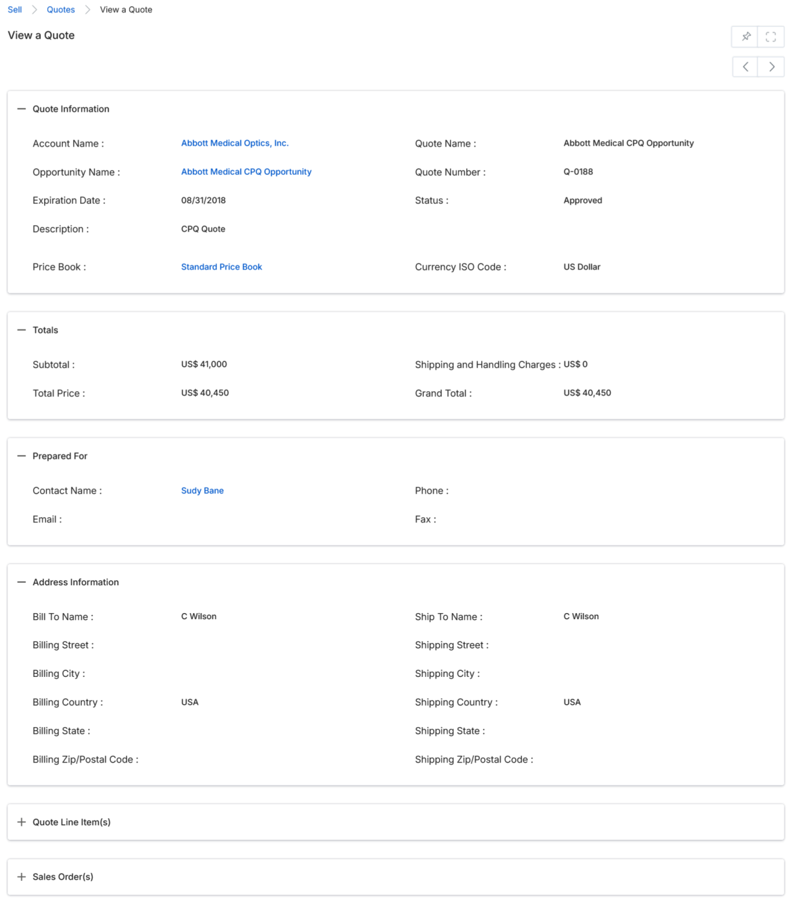
Task: Click the Quote Information section title
Action: tap(71, 109)
